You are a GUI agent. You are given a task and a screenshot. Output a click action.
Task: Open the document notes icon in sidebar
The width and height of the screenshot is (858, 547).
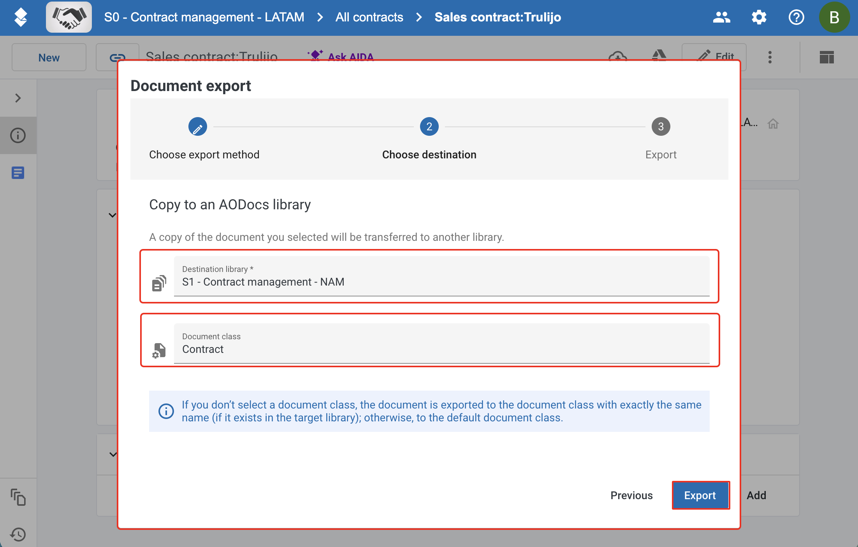[18, 173]
